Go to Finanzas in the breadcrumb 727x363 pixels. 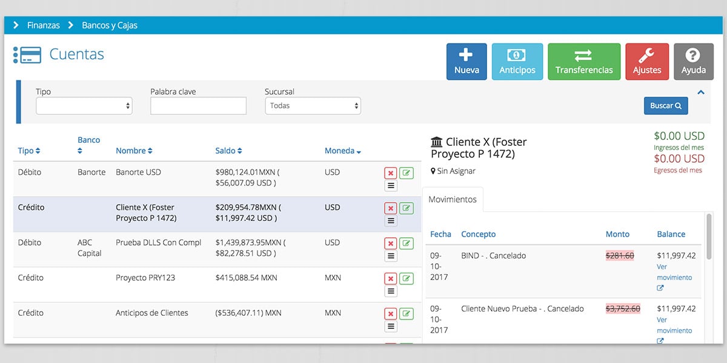pyautogui.click(x=43, y=25)
